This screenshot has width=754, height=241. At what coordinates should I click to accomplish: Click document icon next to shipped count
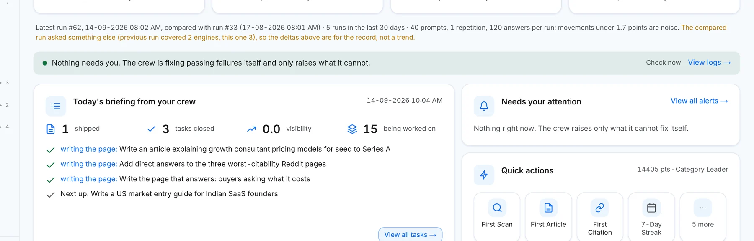tap(51, 129)
